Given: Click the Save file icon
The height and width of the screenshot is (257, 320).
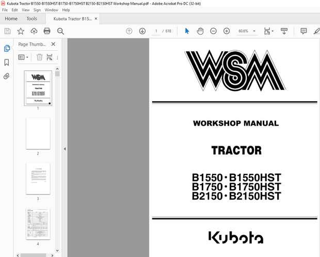Looking at the screenshot, I should 8,31.
